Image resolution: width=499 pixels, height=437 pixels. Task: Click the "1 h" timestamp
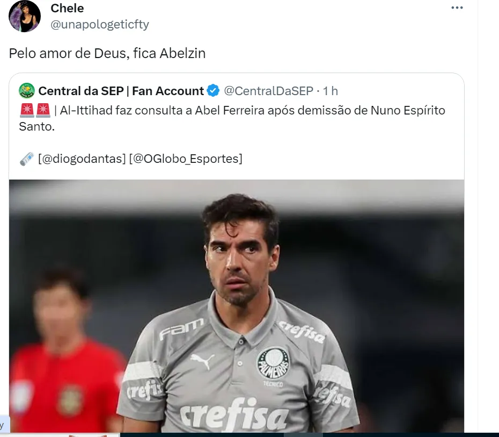coord(330,91)
